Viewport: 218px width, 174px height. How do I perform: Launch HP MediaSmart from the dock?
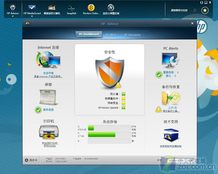click(32, 10)
